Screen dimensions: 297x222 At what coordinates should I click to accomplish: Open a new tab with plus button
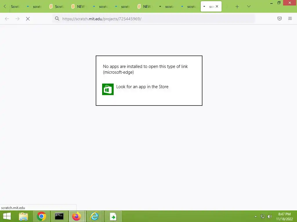pyautogui.click(x=237, y=7)
